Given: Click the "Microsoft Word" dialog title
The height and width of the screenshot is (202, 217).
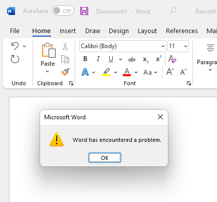Looking at the screenshot, I should coord(65,117).
